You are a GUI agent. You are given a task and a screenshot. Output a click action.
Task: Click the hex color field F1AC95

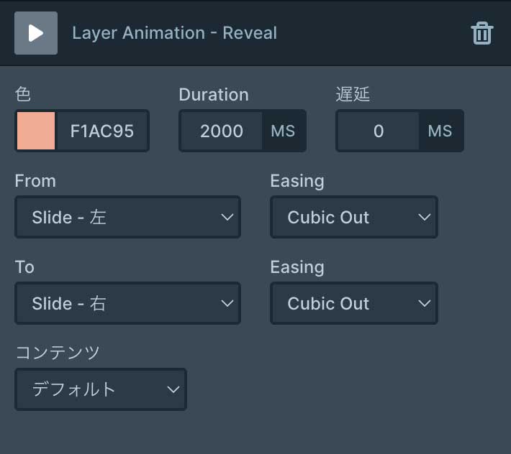click(x=101, y=131)
